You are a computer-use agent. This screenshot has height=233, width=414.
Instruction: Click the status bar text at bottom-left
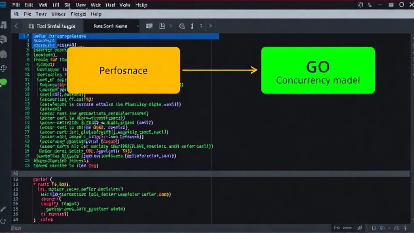point(16,228)
